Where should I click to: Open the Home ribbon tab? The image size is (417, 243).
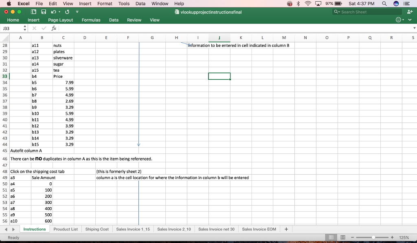pyautogui.click(x=13, y=20)
